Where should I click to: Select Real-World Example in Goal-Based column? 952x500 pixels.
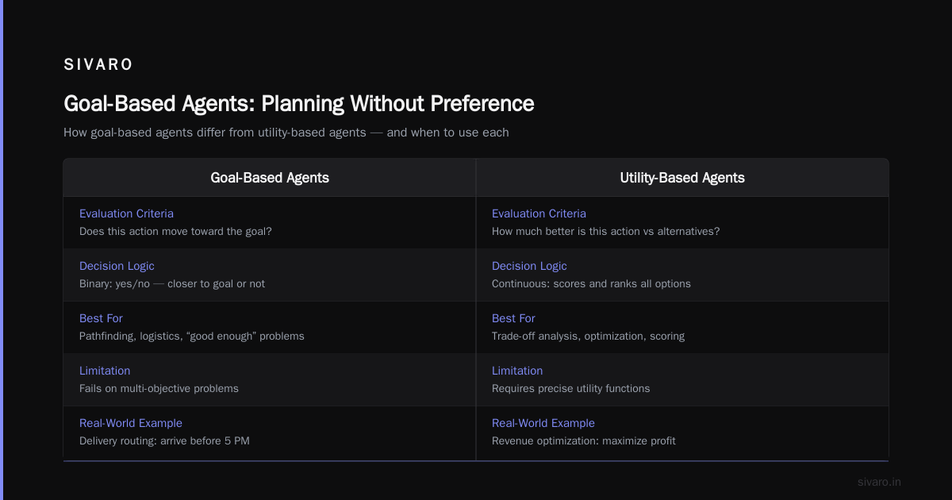click(x=131, y=423)
